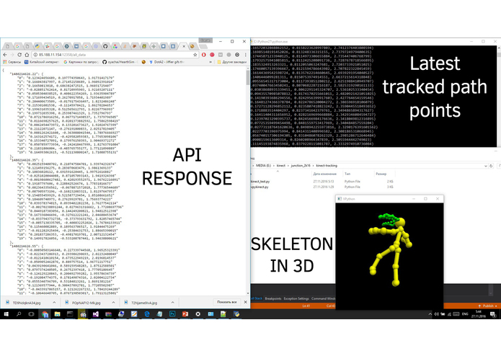The image size is (501, 356).
Task: Refresh the Explorer folder view
Action: 491,166
